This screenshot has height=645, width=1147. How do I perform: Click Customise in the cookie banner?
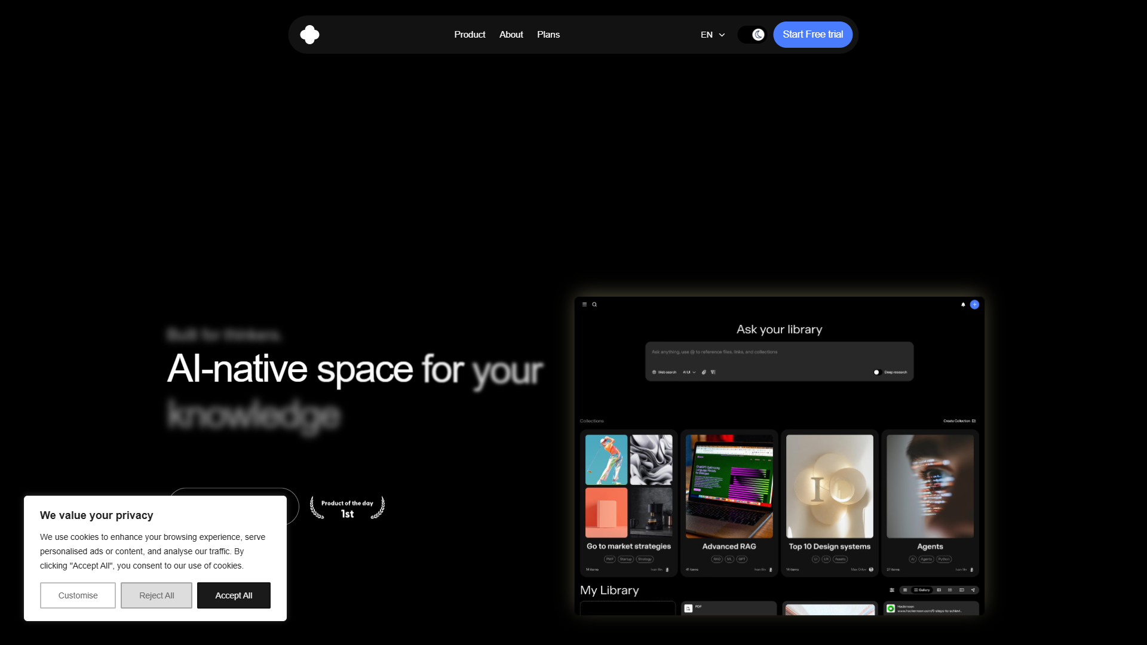coord(78,595)
